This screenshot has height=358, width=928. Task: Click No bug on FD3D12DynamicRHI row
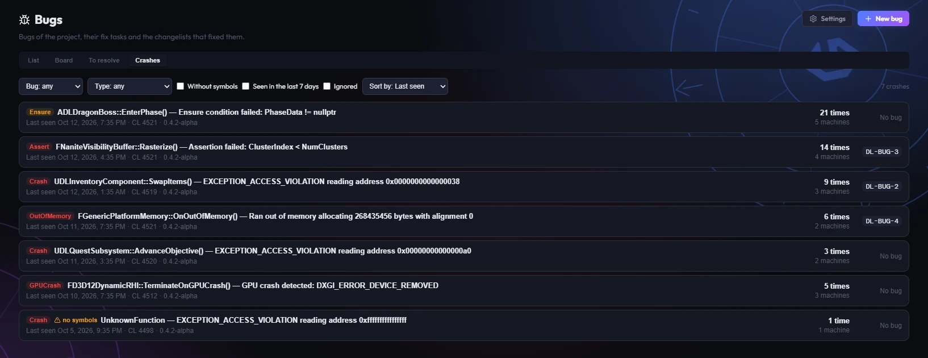point(891,291)
